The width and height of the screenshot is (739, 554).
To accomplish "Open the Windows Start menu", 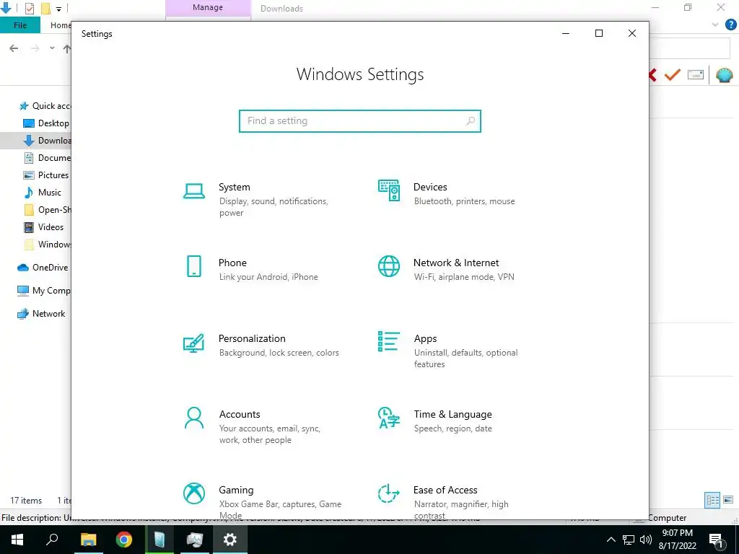I will point(17,540).
